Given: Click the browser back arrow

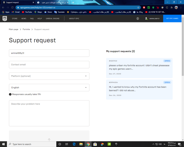Looking at the screenshot, I should [3, 7].
